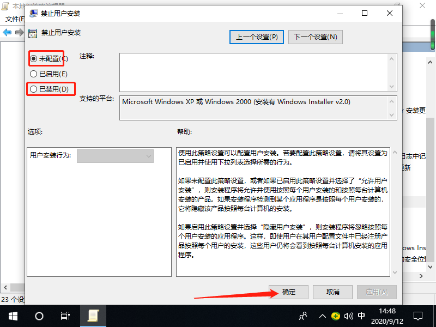Image resolution: width=436 pixels, height=327 pixels.
Task: Confirm the policy with the 确定 button
Action: [288, 292]
